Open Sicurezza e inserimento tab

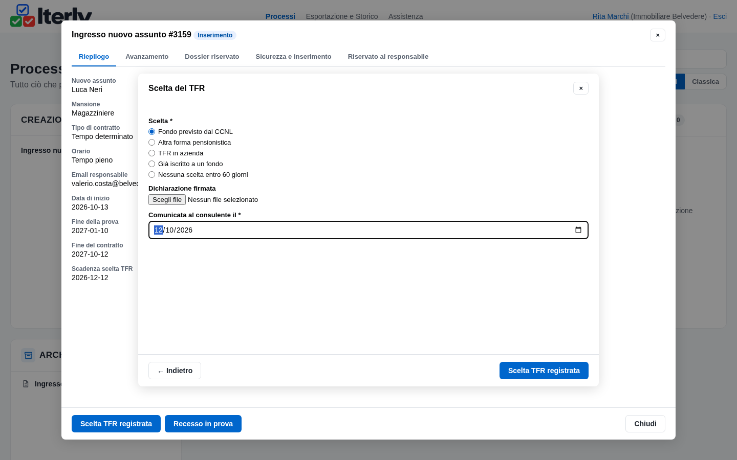click(293, 57)
